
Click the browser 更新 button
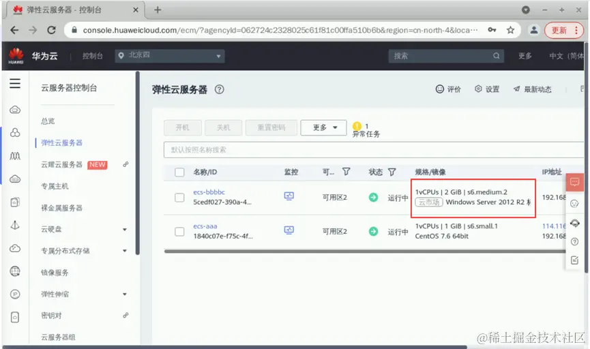click(x=563, y=30)
